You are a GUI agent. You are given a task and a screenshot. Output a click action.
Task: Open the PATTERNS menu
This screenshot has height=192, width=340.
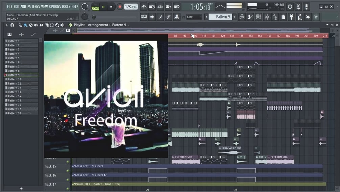[33, 6]
